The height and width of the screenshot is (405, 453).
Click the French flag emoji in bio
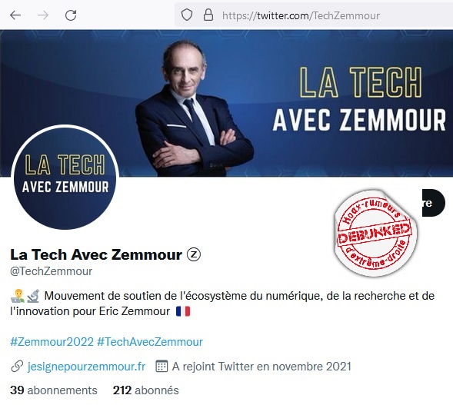tap(183, 311)
